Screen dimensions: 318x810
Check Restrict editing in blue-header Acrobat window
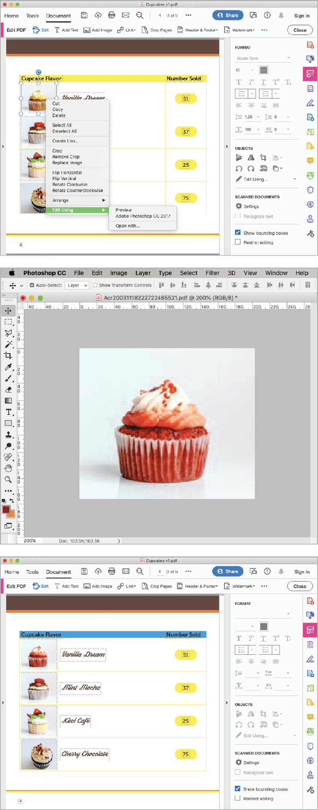[238, 798]
